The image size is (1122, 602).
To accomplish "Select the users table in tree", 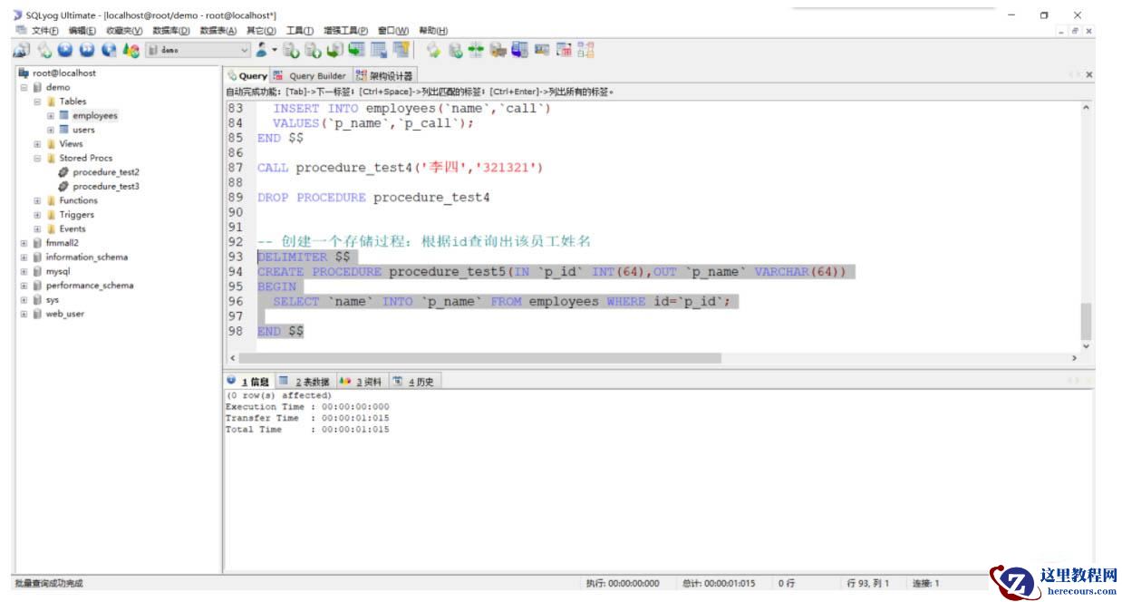I will point(83,130).
